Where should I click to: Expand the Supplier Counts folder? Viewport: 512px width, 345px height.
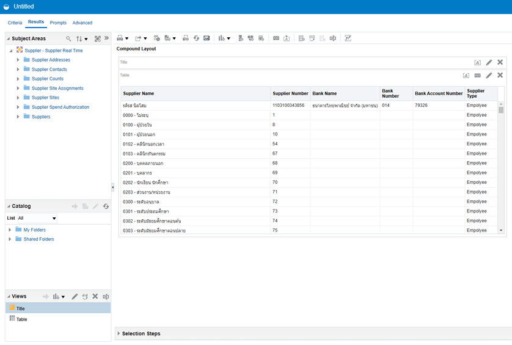[x=18, y=79]
